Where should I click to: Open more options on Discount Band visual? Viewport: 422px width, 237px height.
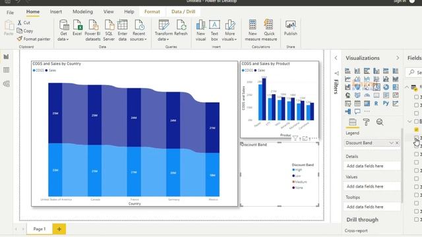tap(314, 139)
